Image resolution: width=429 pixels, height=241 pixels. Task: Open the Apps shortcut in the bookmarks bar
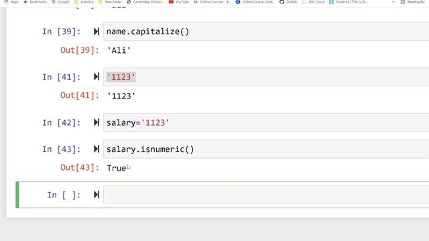point(11,2)
